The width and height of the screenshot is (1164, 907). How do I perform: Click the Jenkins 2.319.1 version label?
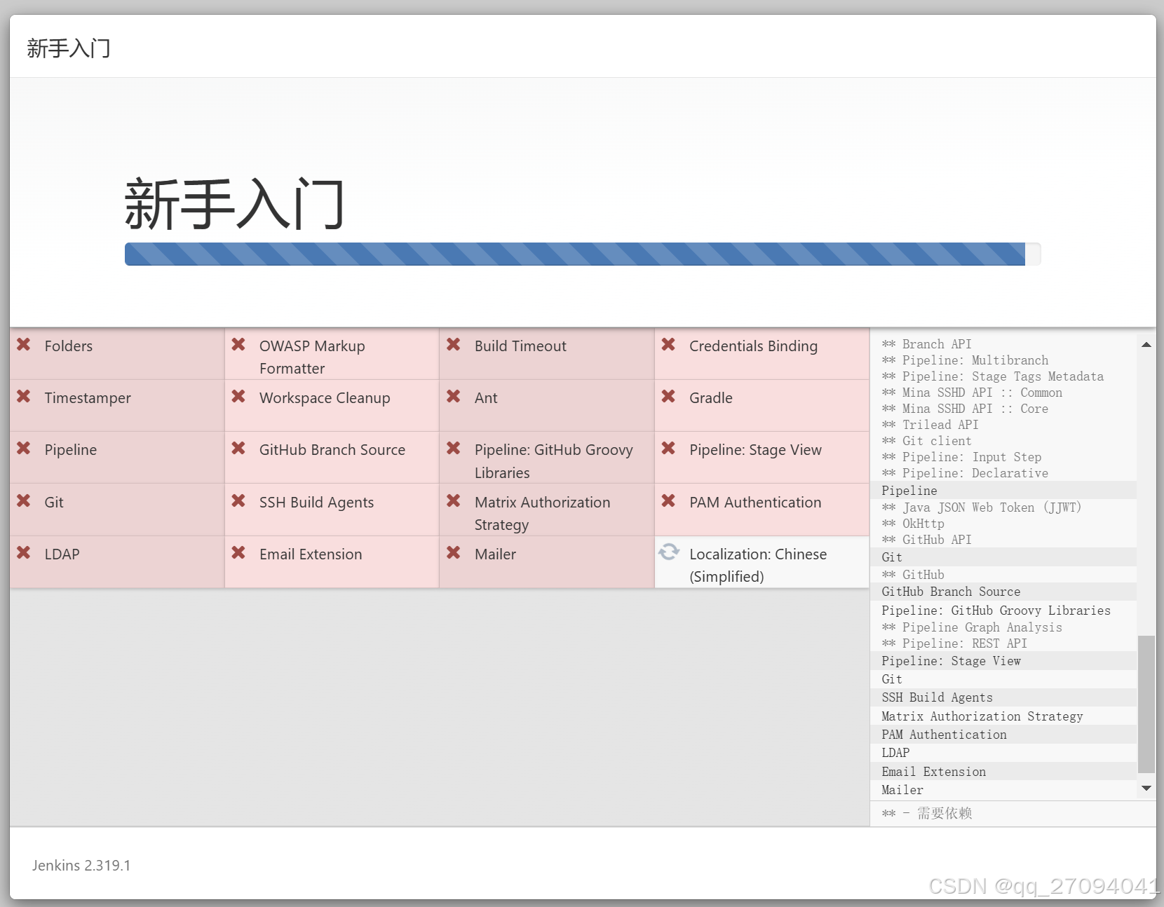[x=81, y=866]
